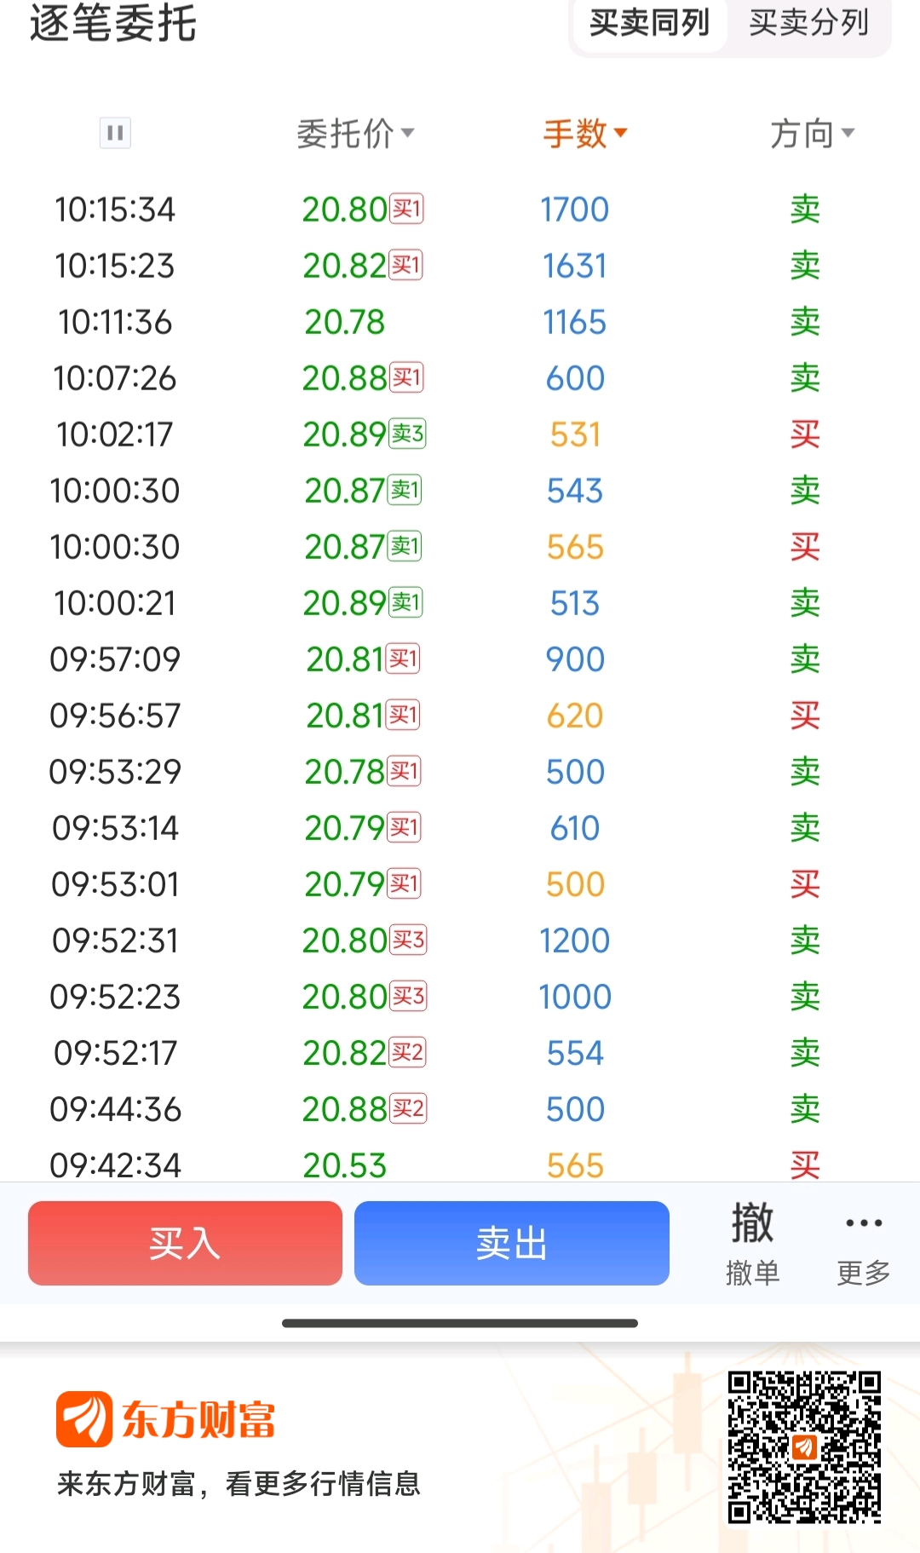Switch to 买卖同列 view
Image resolution: width=920 pixels, height=1553 pixels.
[x=649, y=23]
